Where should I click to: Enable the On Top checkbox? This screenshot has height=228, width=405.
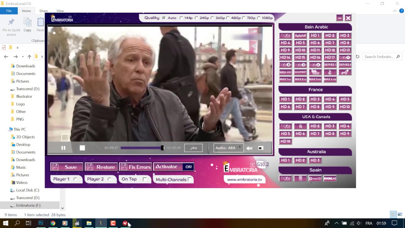click(145, 179)
